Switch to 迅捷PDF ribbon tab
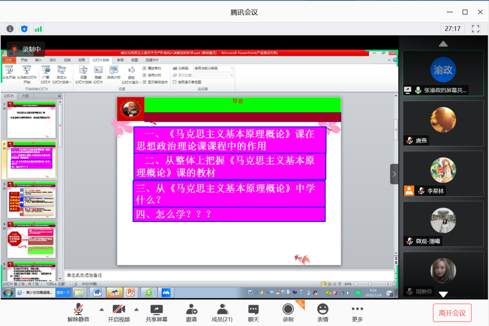Image resolution: width=489 pixels, height=326 pixels. click(152, 60)
